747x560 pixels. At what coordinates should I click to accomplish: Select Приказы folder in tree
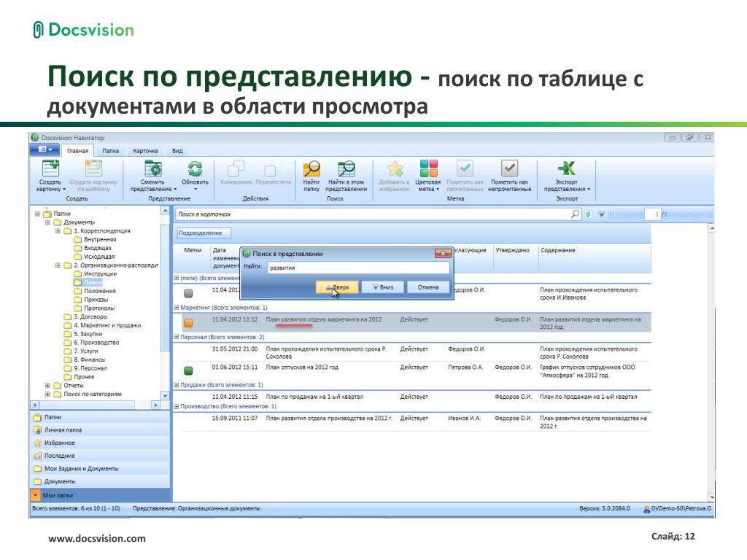[x=96, y=300]
